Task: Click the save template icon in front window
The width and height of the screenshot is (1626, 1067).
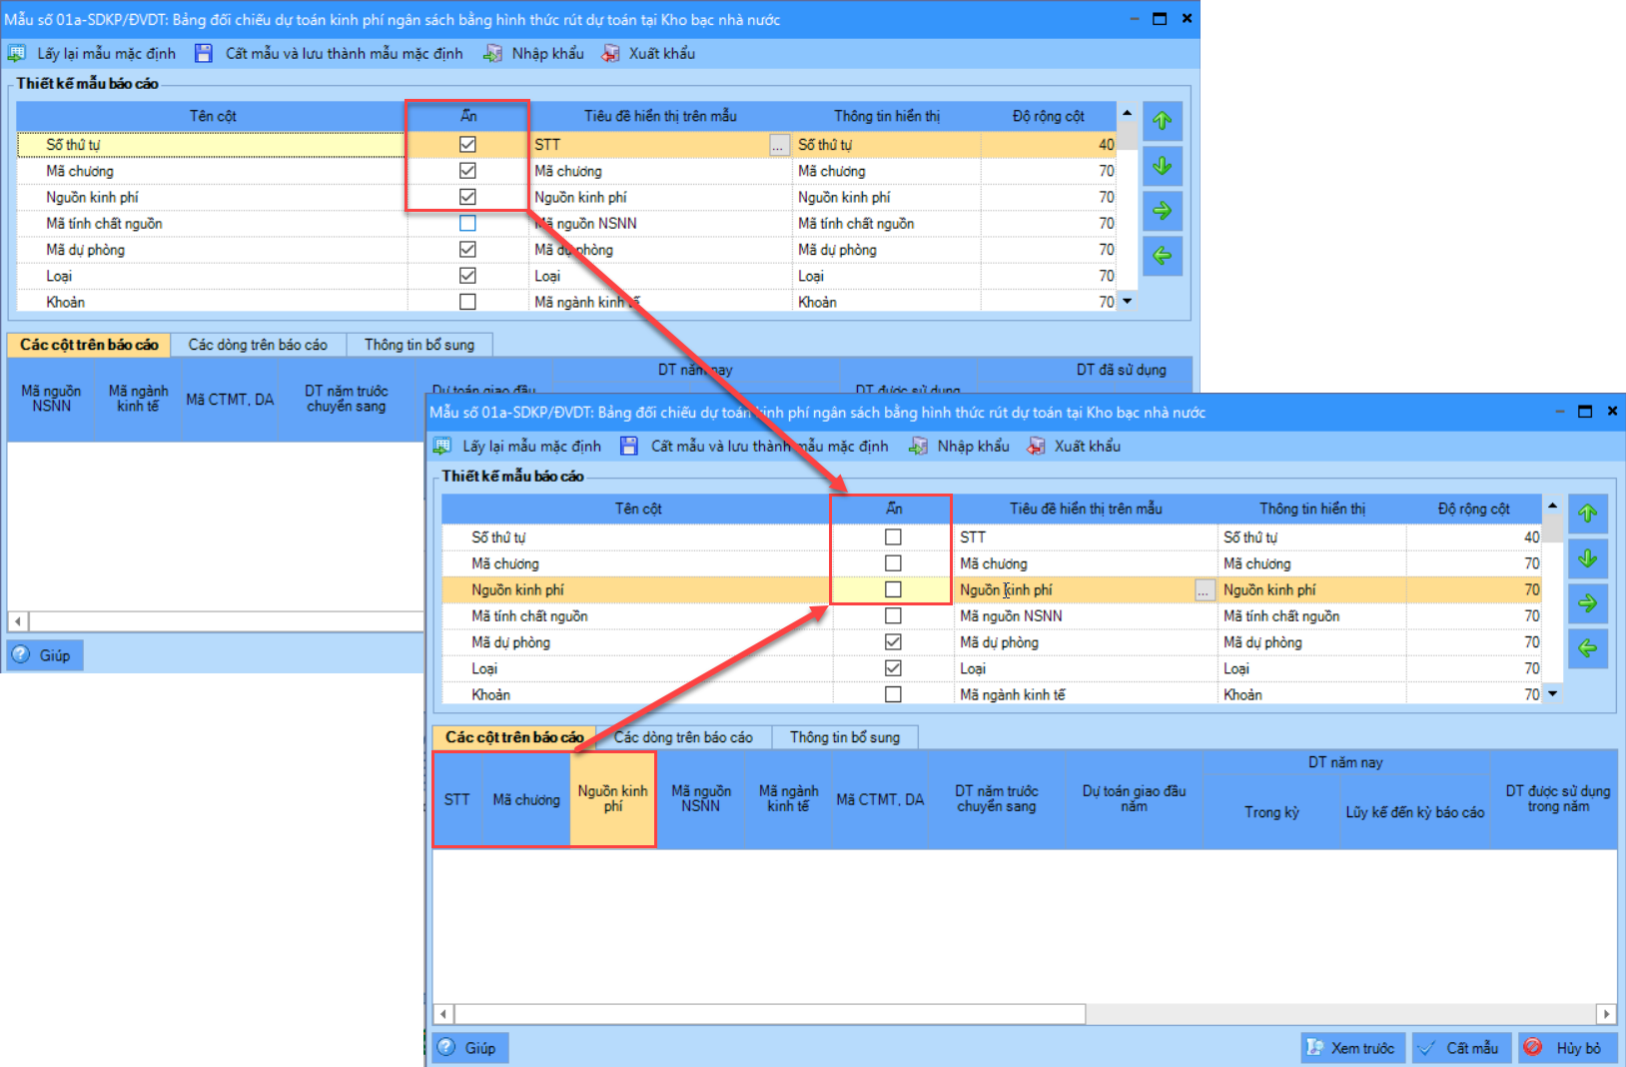Action: tap(629, 446)
